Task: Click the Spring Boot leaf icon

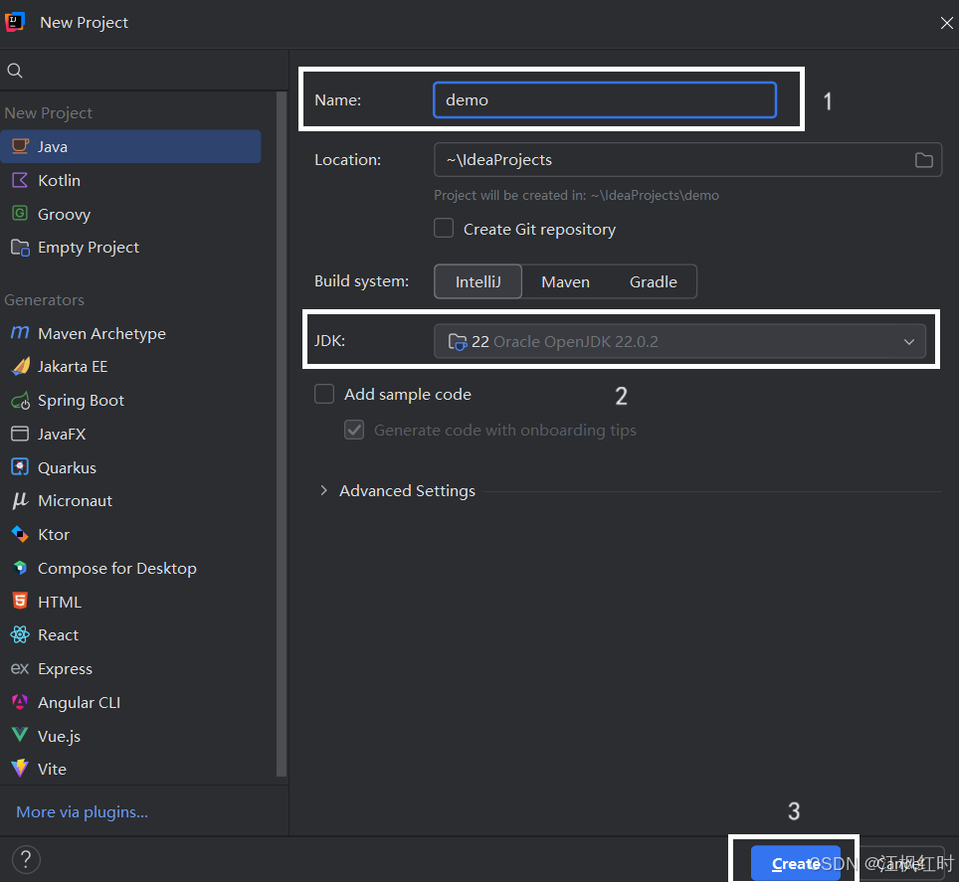Action: click(x=20, y=401)
